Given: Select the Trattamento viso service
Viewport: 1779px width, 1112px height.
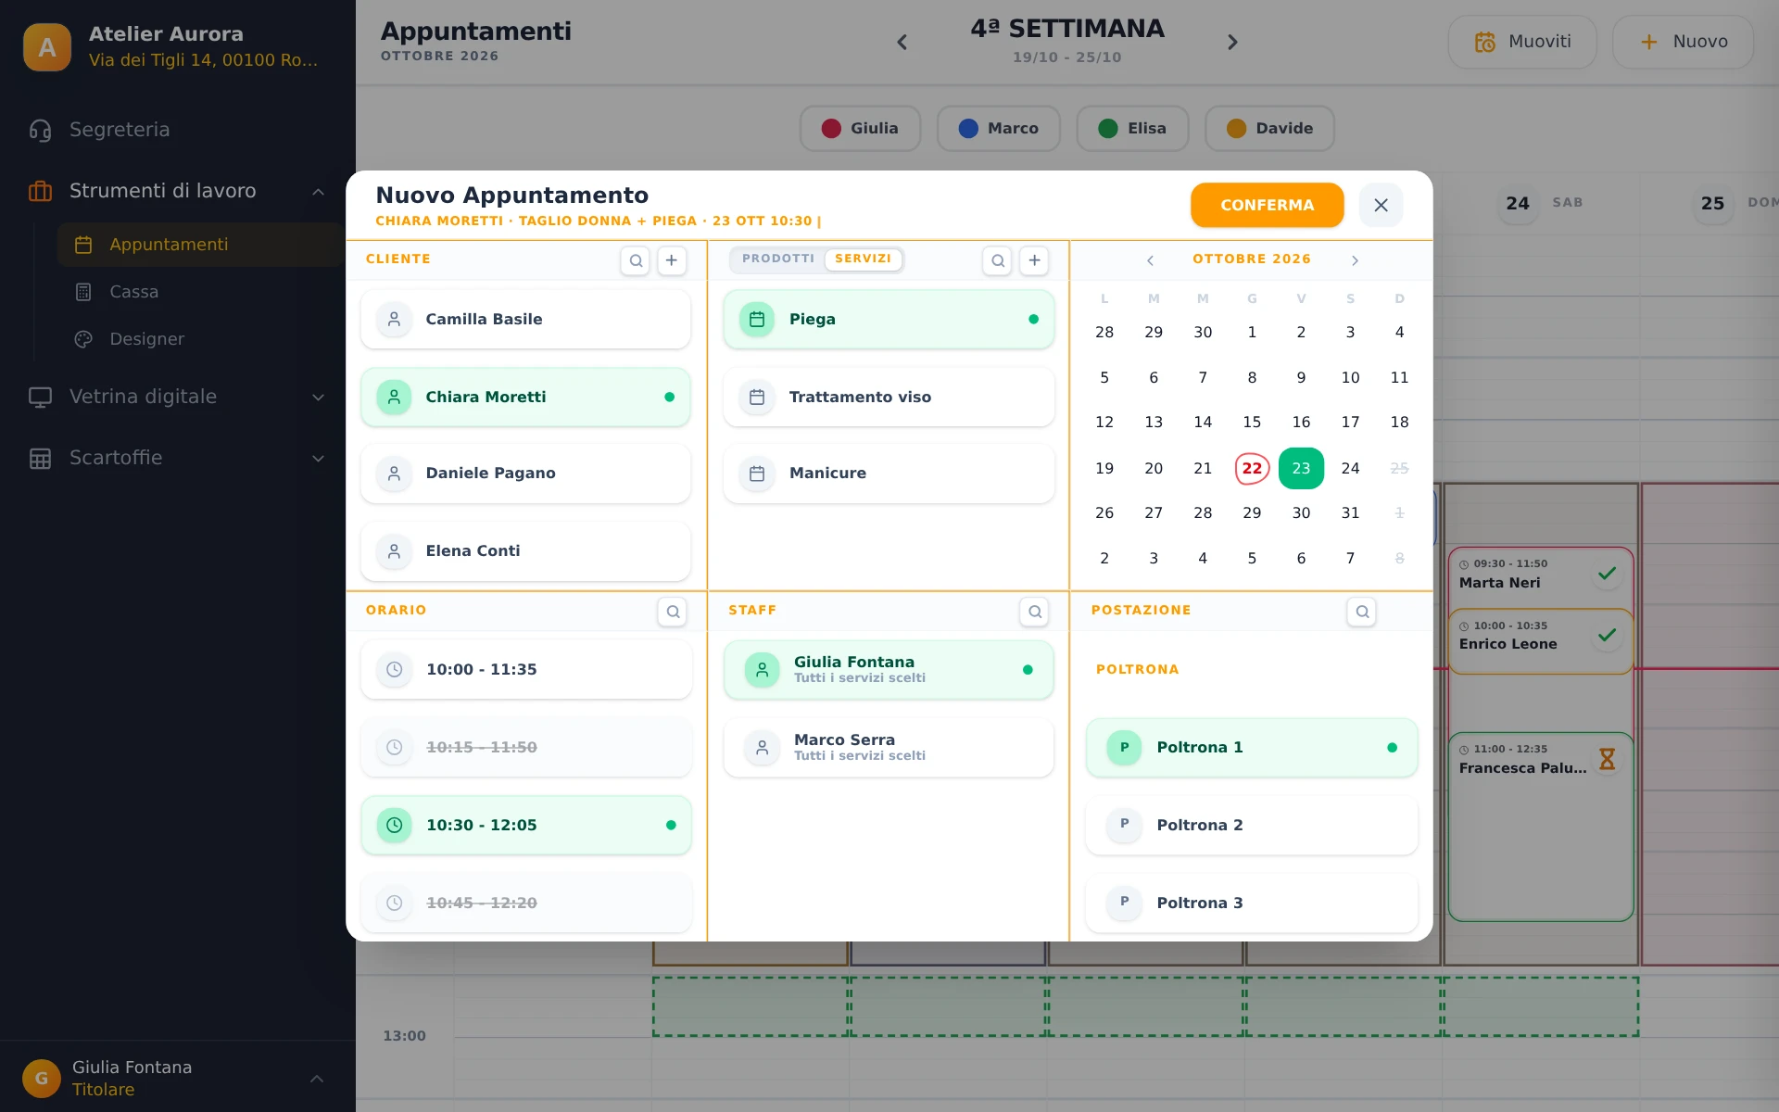Looking at the screenshot, I should (x=889, y=397).
